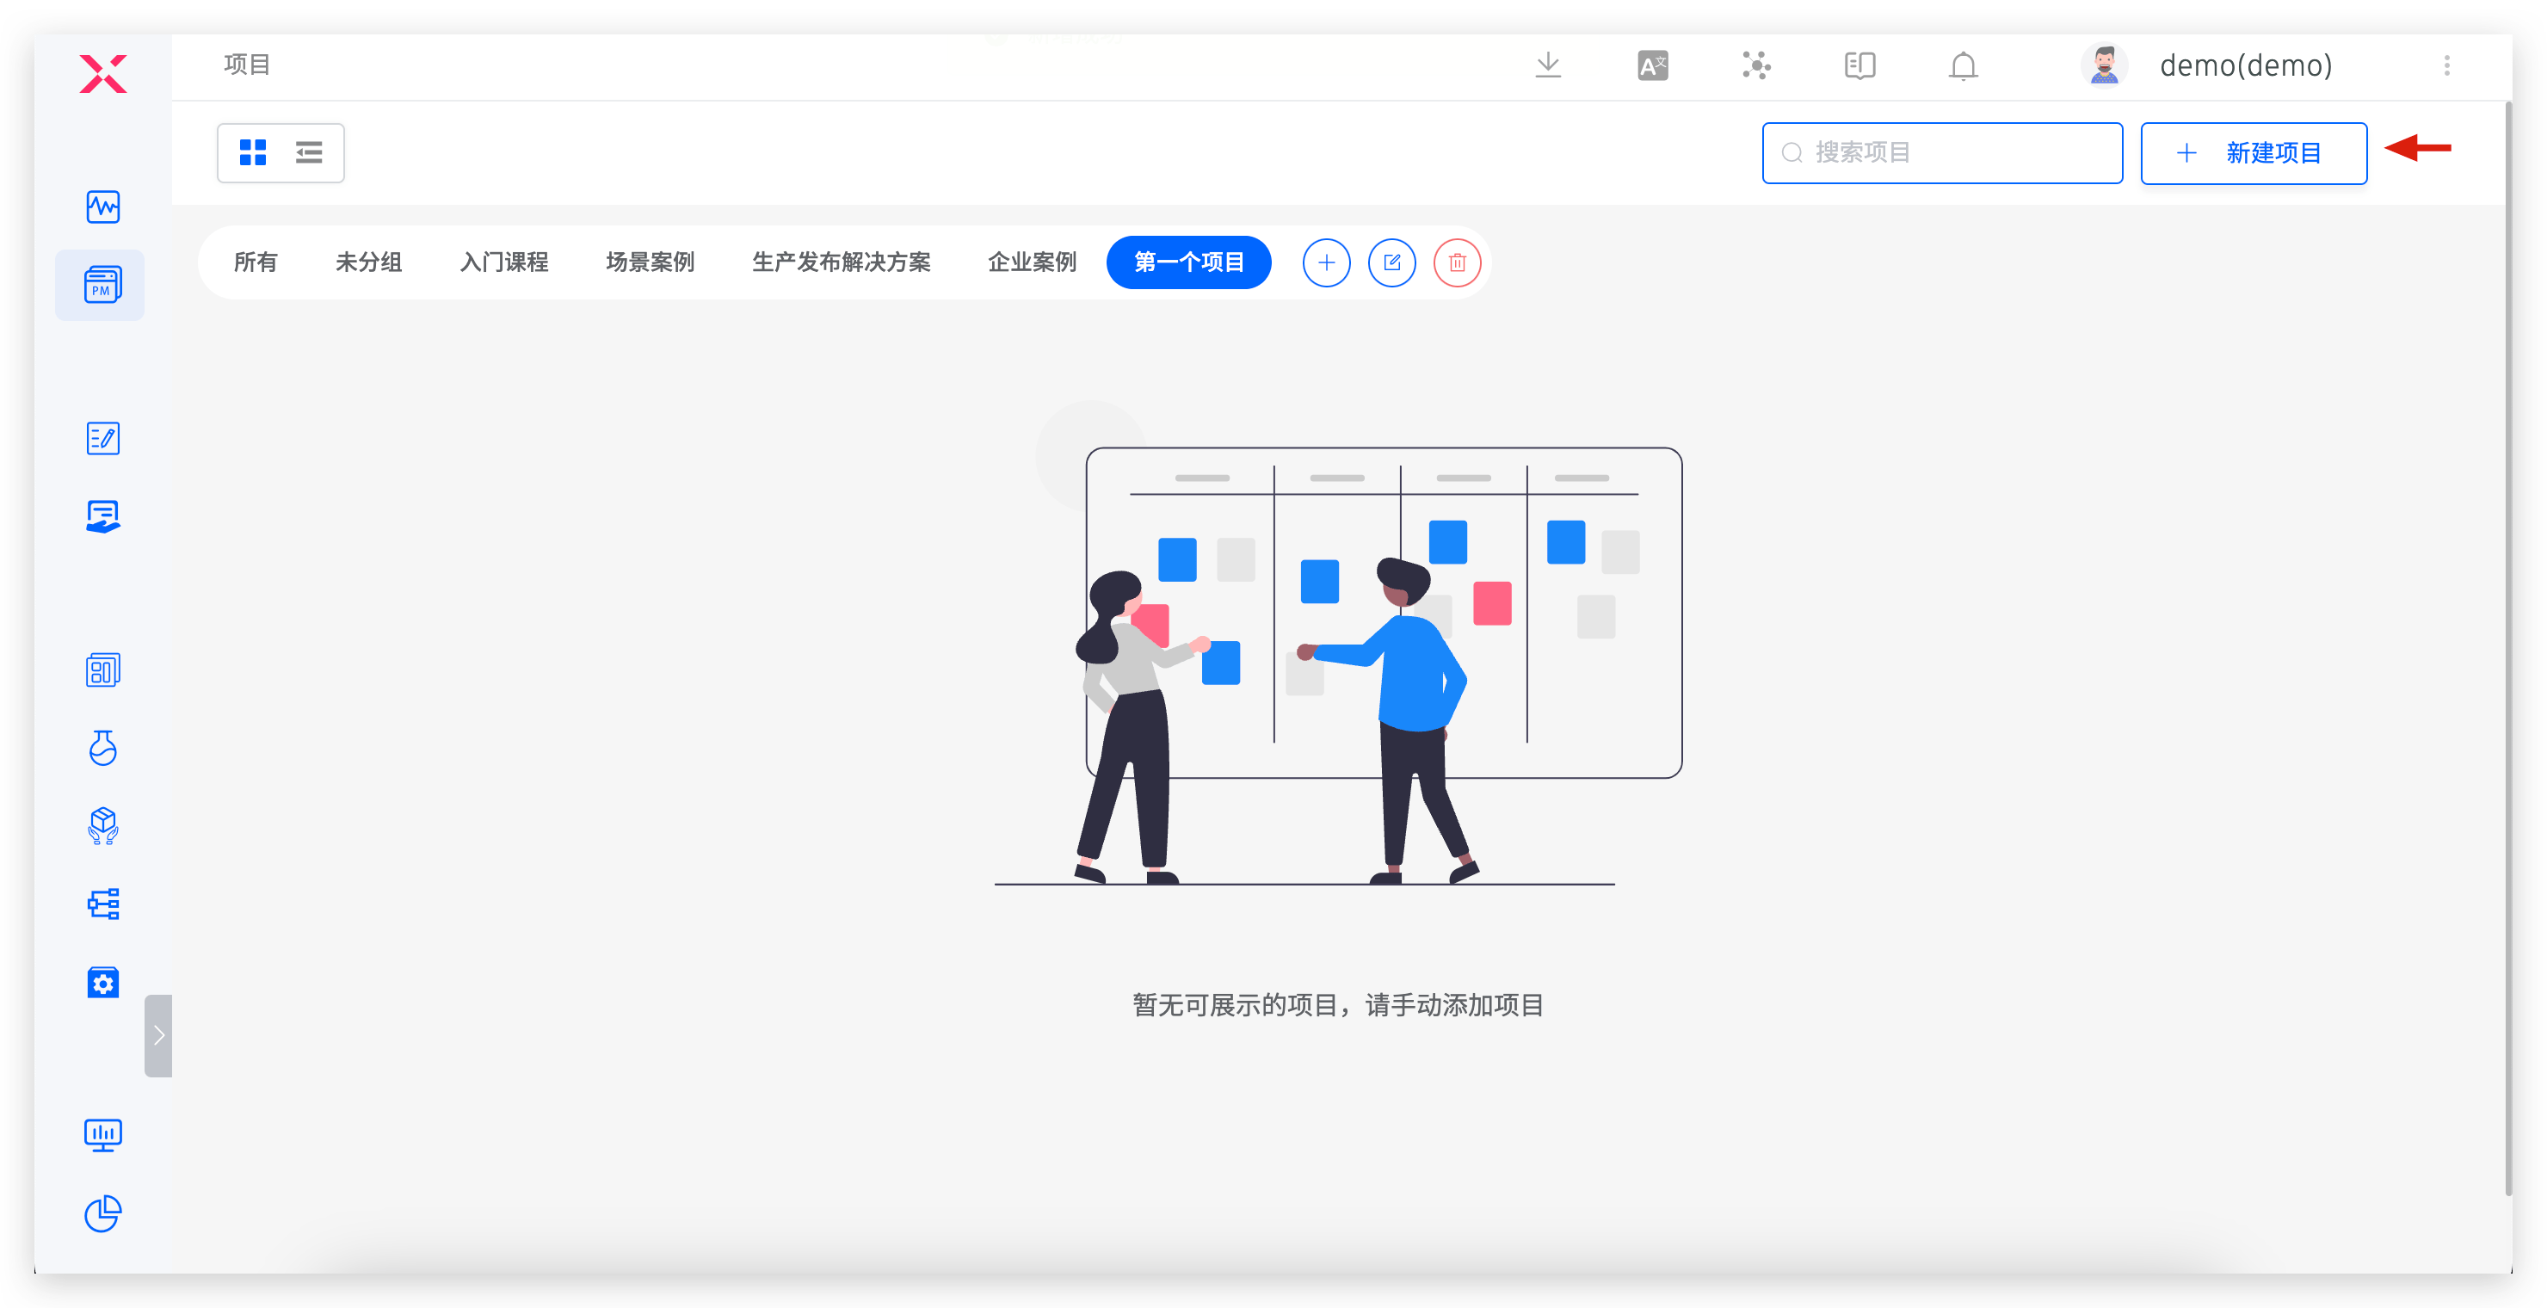Click the download icon in header
This screenshot has height=1308, width=2547.
coord(1548,65)
